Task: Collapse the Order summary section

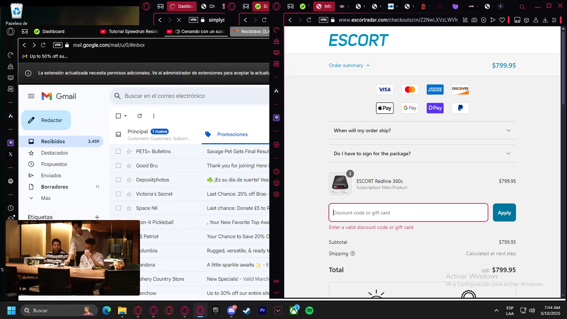Action: click(349, 65)
